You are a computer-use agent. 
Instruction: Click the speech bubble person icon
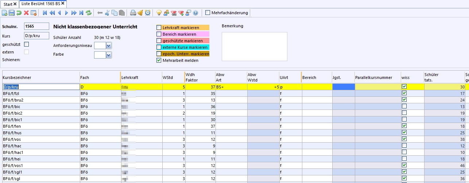coord(188,13)
